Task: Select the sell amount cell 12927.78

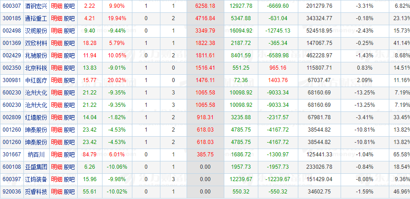Action: click(241, 6)
